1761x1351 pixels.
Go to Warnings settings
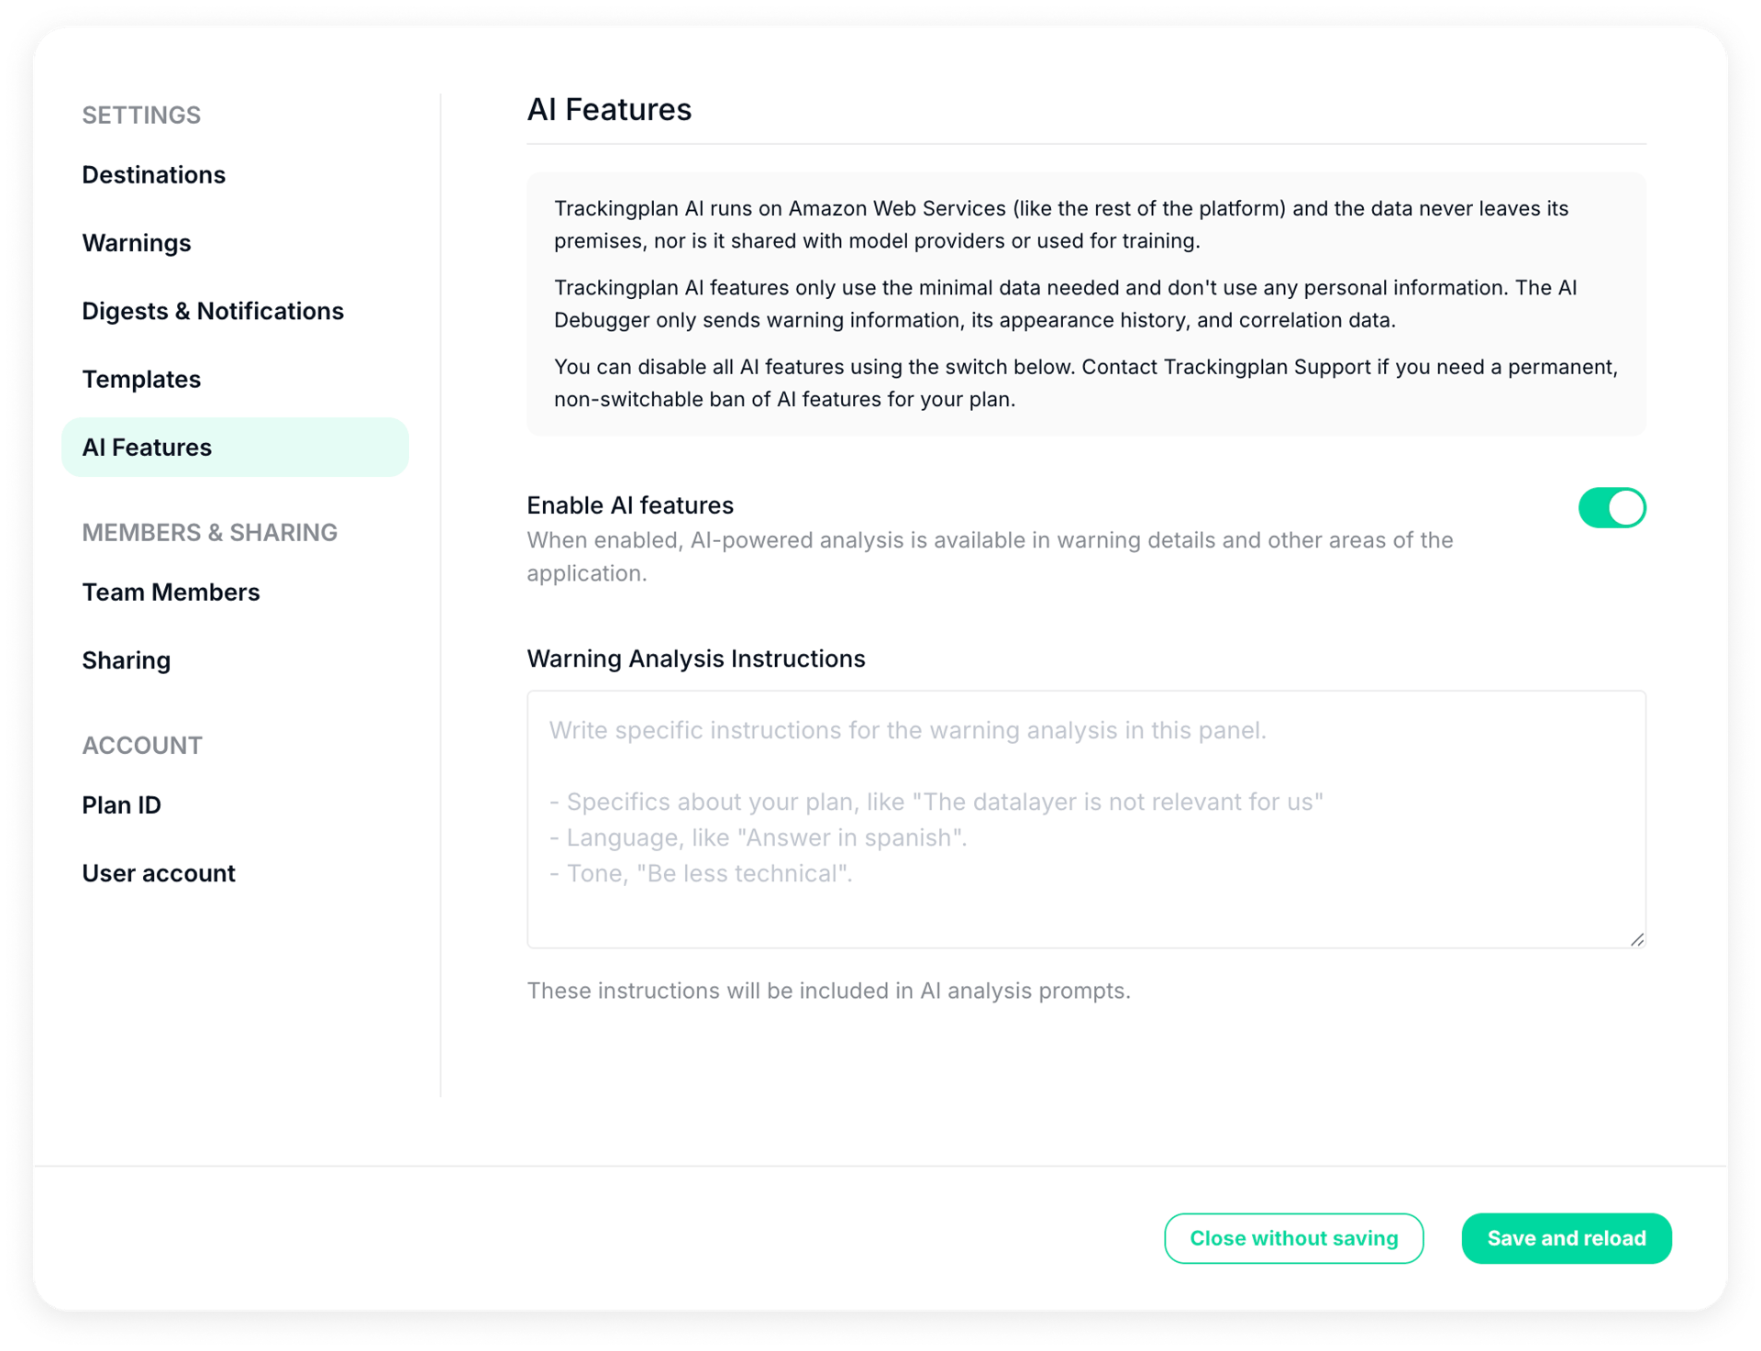[137, 243]
